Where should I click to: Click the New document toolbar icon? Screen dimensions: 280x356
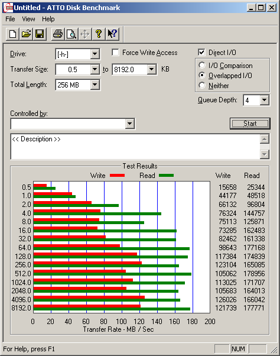(12, 34)
